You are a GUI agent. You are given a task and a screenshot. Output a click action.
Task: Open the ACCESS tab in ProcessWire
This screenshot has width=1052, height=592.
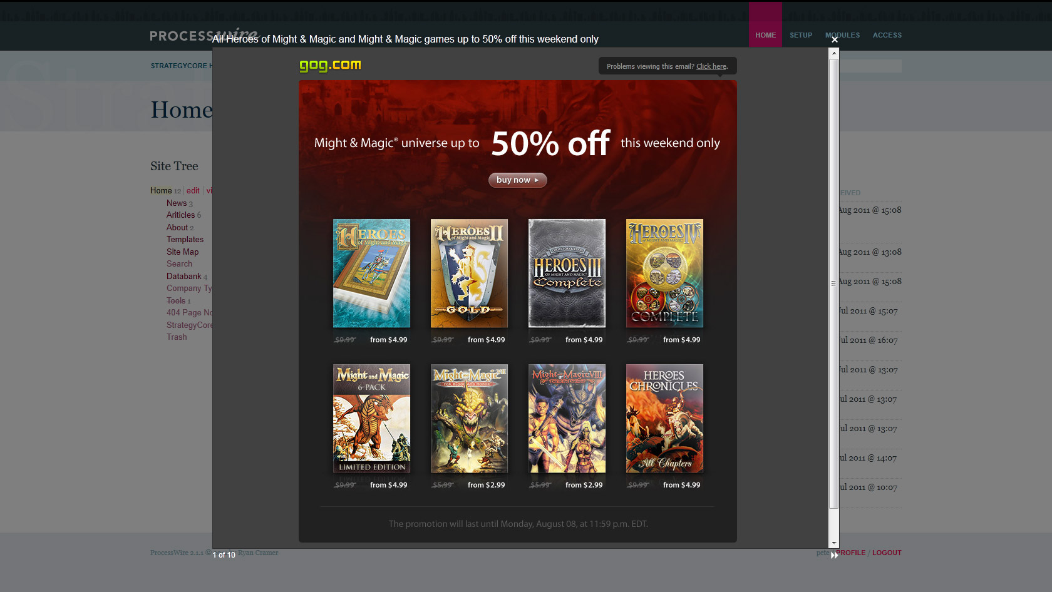(x=887, y=35)
